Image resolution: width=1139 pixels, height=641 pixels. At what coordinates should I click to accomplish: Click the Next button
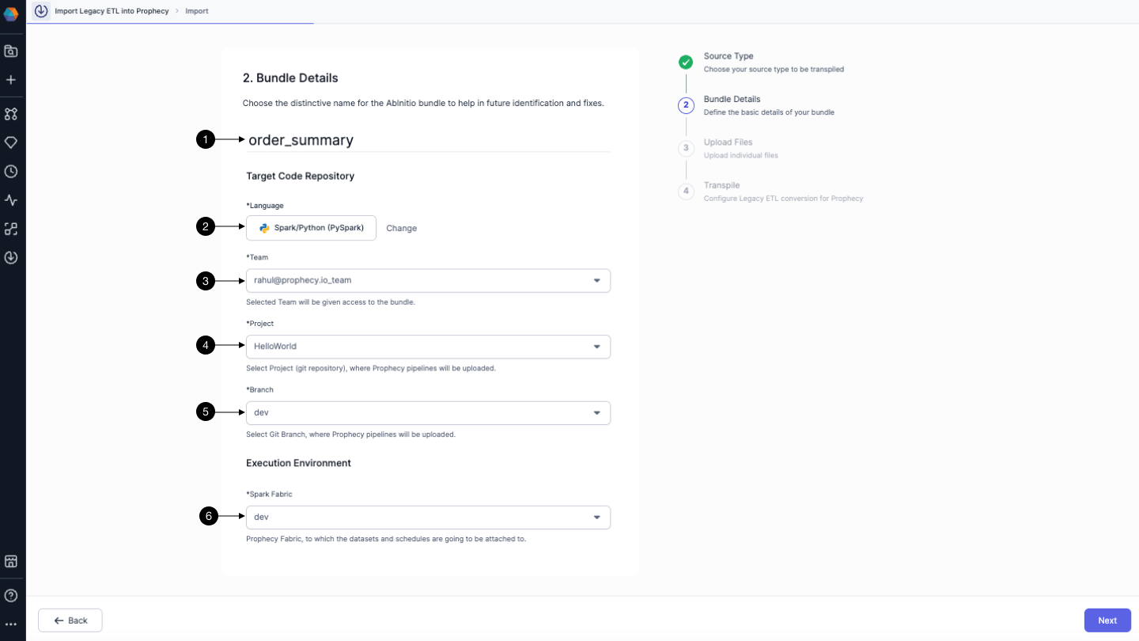coord(1107,620)
